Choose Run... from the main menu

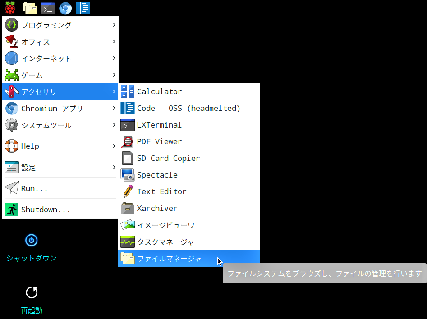coord(60,188)
